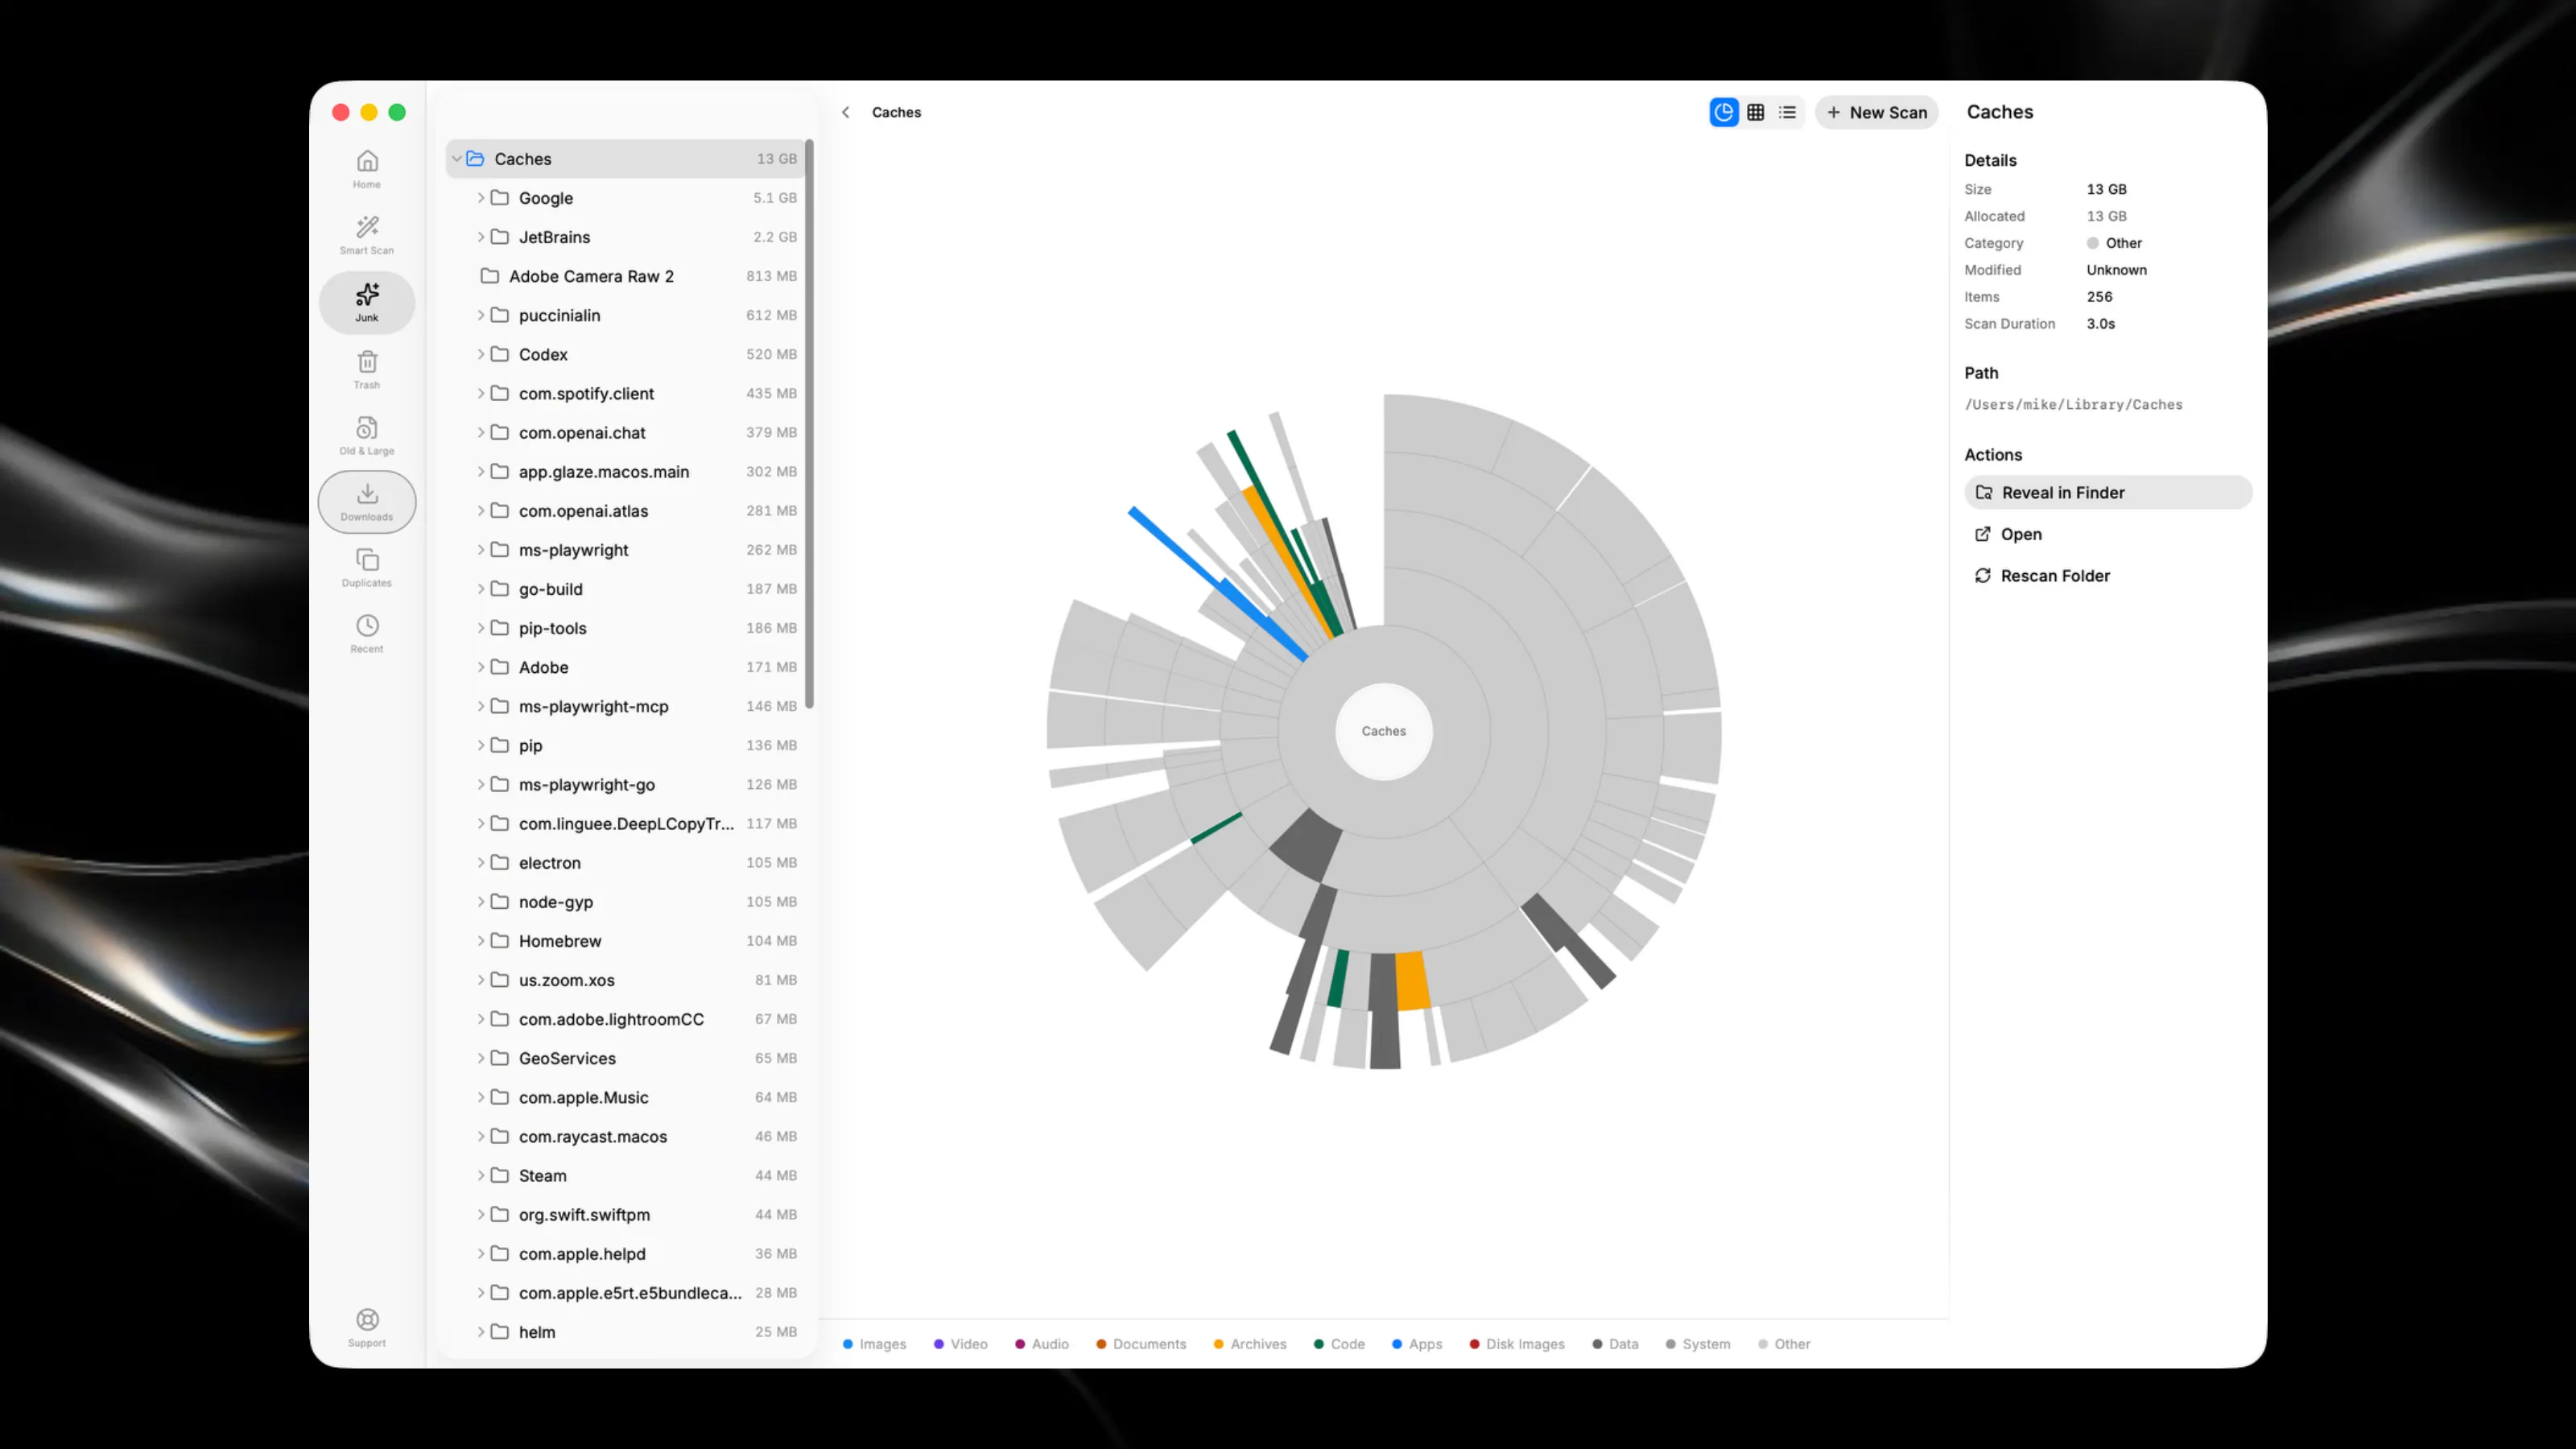The image size is (2576, 1449).
Task: Select the com.adobe.lightroomCC row
Action: [626, 1019]
